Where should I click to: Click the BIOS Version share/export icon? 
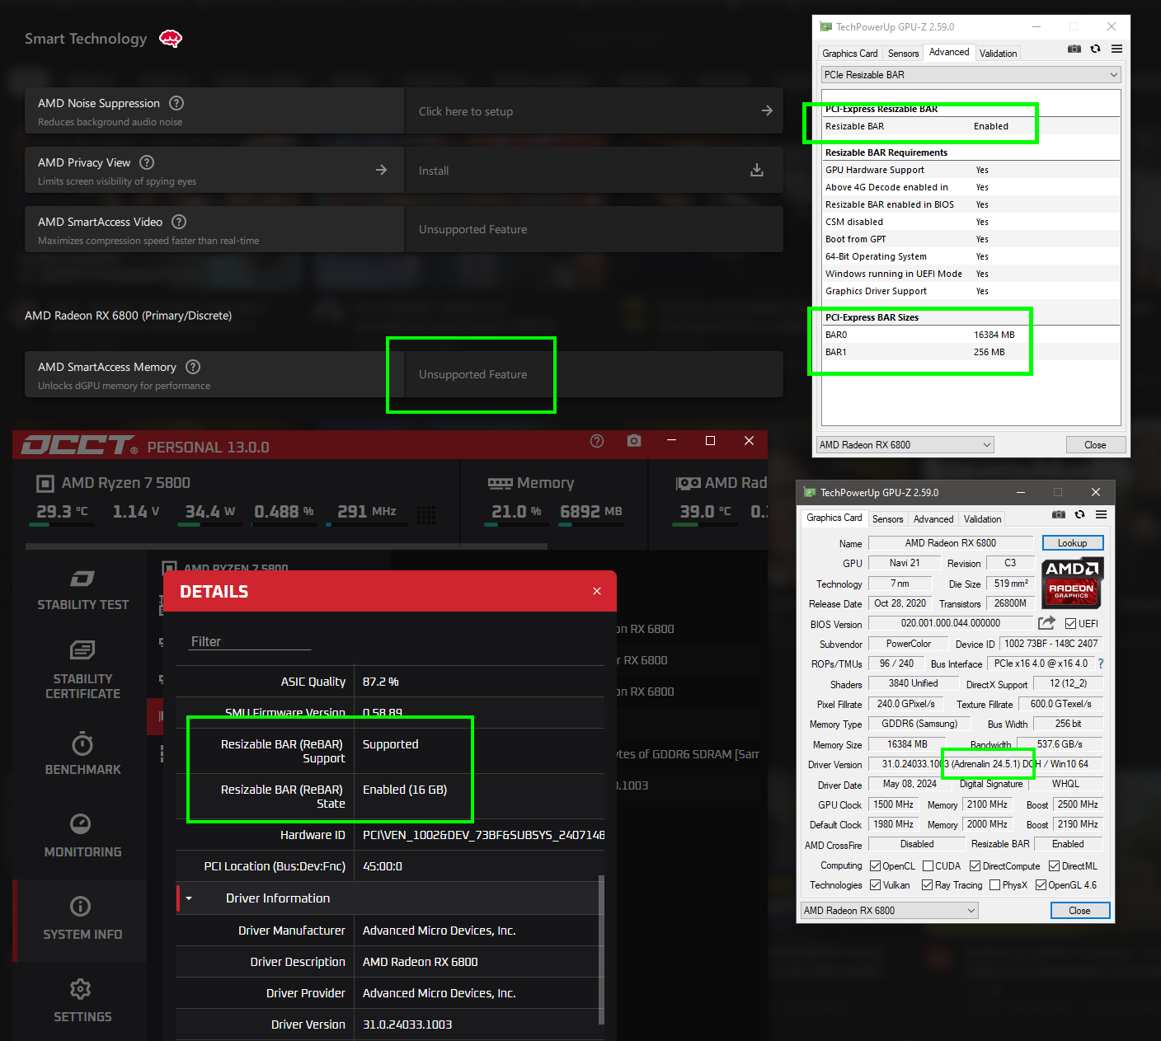point(1046,623)
